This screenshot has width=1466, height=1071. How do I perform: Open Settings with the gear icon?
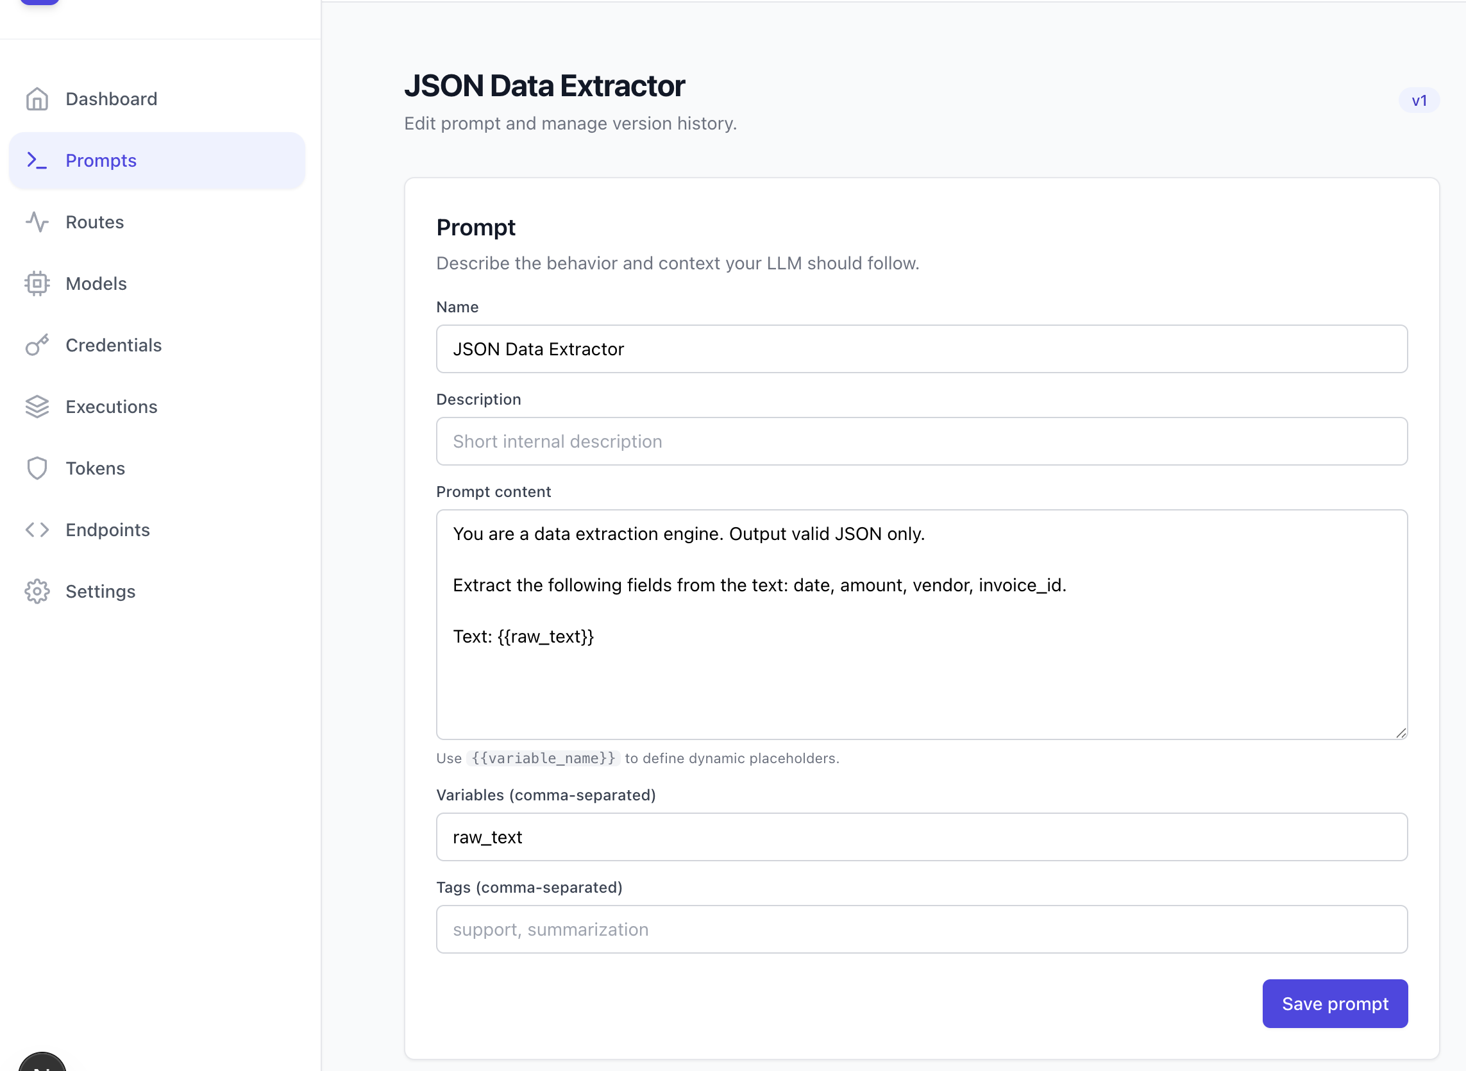pyautogui.click(x=37, y=591)
